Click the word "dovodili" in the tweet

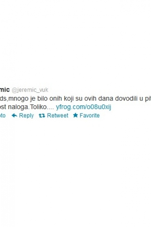pos(126,98)
